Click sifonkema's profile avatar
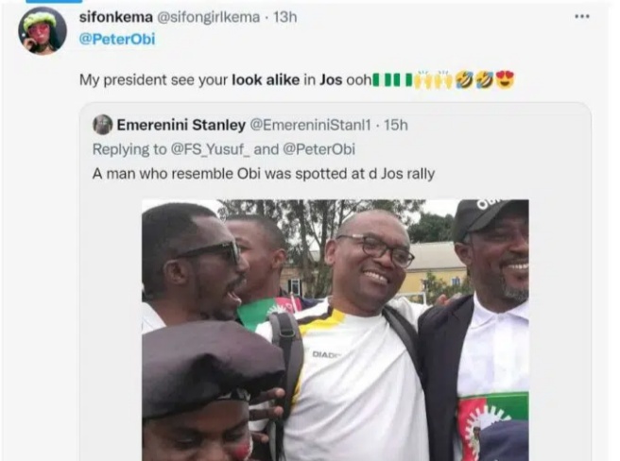 click(x=42, y=31)
